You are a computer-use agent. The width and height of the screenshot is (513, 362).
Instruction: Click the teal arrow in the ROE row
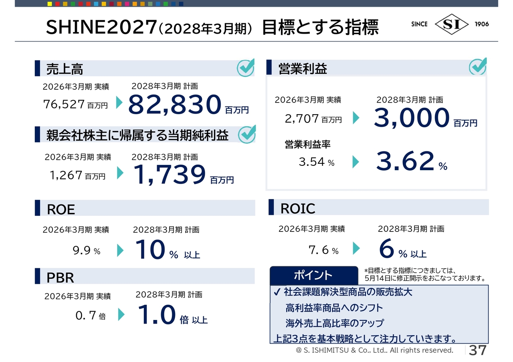pos(120,250)
